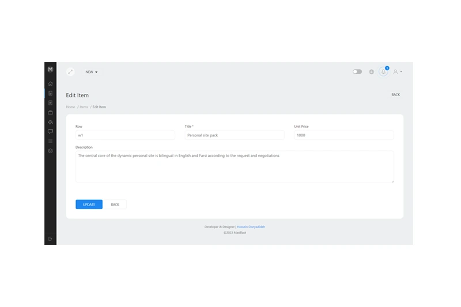
Task: Focus the Title input field
Action: pyautogui.click(x=234, y=135)
